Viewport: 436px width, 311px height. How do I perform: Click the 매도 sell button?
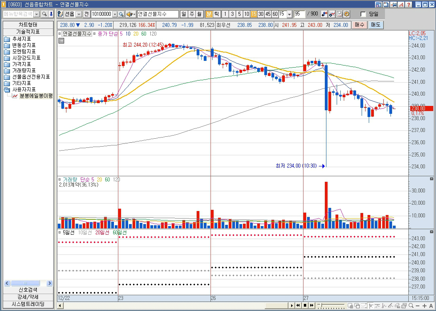375,25
